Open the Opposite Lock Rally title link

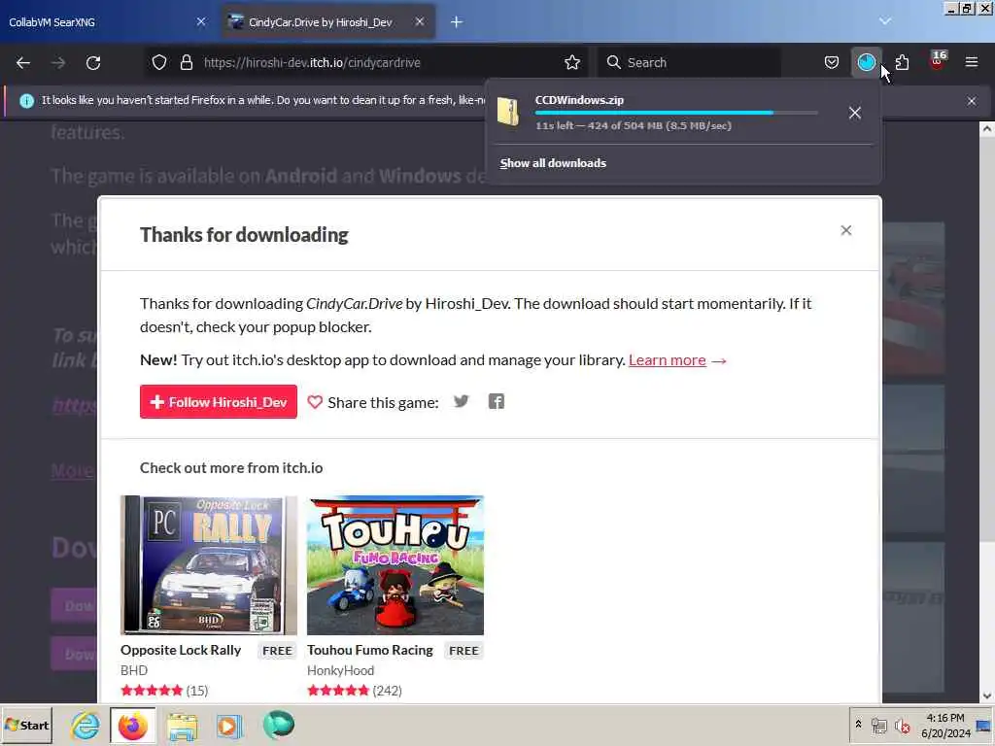(181, 650)
